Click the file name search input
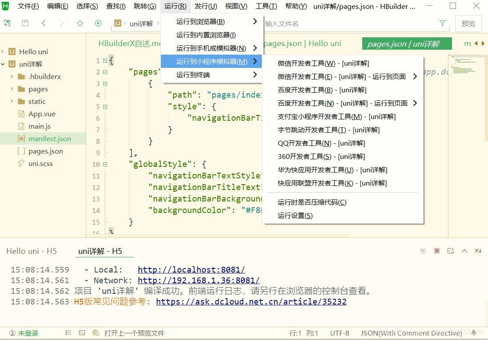 tap(350, 24)
